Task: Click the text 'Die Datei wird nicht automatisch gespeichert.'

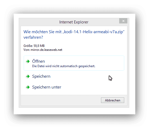Action: (x=64, y=66)
